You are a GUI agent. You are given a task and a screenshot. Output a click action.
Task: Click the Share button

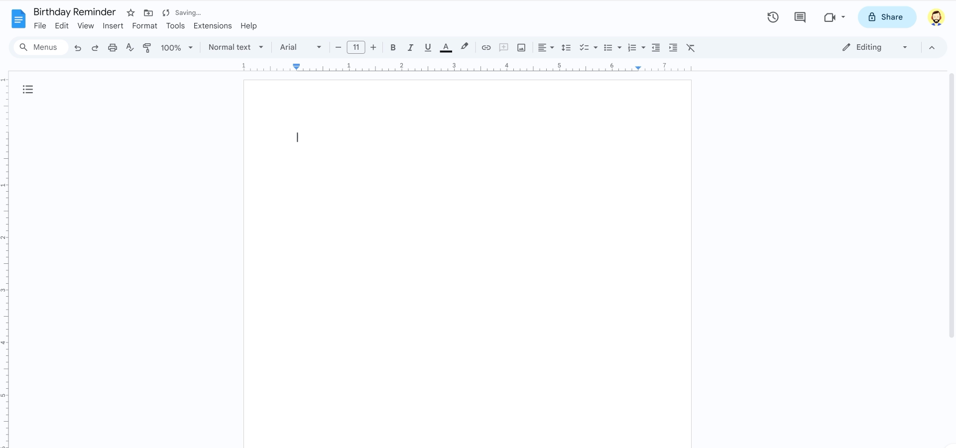click(x=887, y=17)
